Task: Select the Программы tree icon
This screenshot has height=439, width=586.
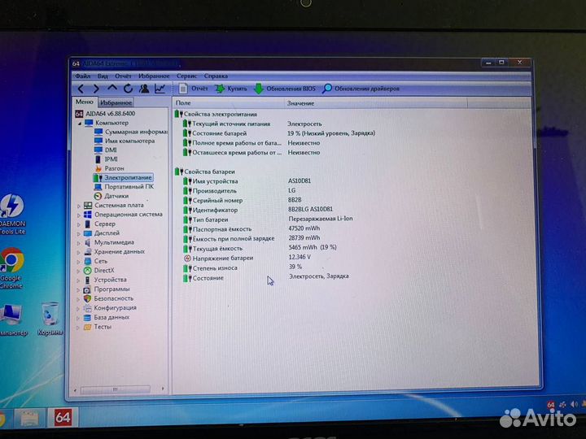Action: tap(87, 289)
